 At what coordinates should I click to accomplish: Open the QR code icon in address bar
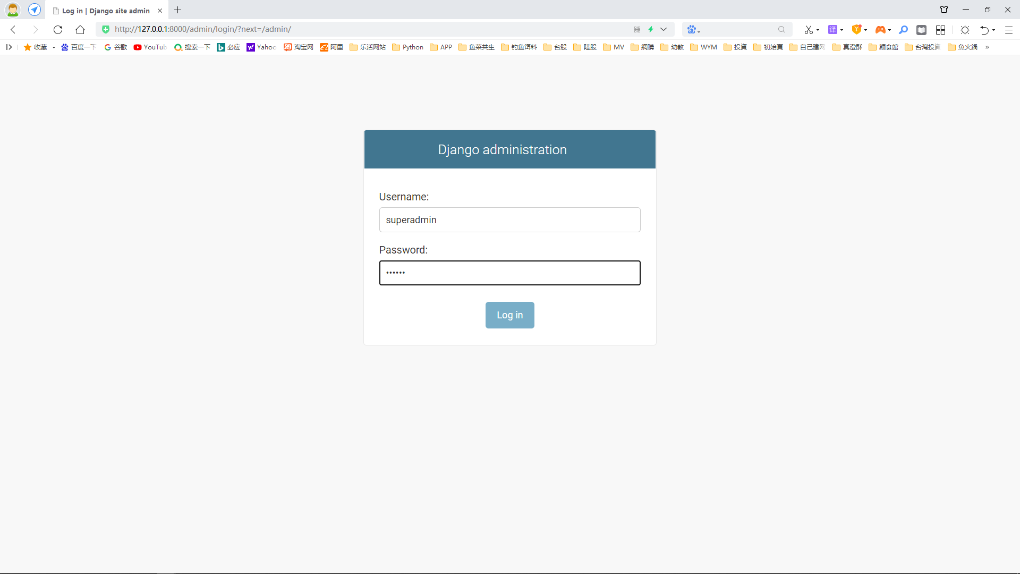pyautogui.click(x=637, y=29)
